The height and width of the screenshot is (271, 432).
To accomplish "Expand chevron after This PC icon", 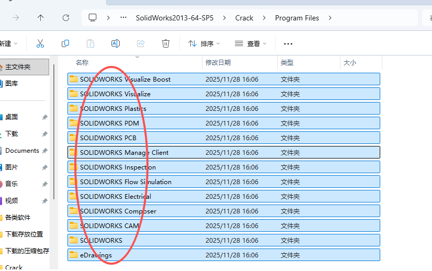I will 108,18.
